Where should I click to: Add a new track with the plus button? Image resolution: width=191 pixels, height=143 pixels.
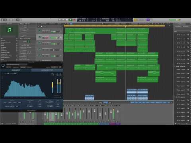tap(39, 26)
